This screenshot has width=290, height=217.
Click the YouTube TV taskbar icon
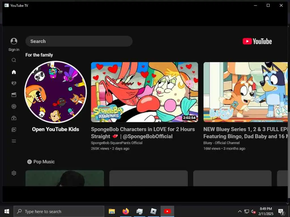(167, 211)
